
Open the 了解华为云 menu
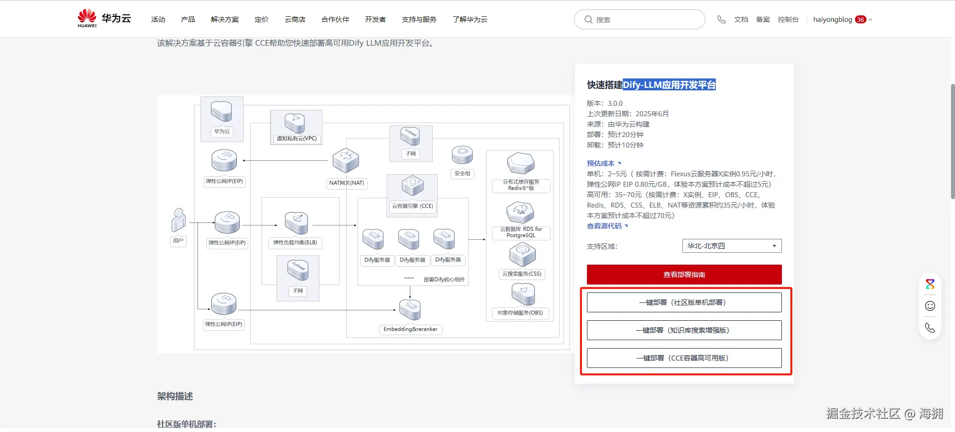[470, 19]
